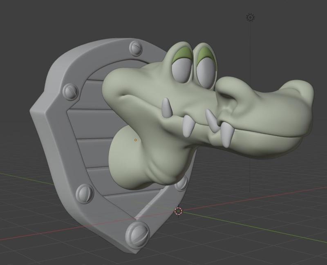Image resolution: width=327 pixels, height=265 pixels.
Task: Select the tooth nearest the crocodile's neck
Action: point(167,107)
